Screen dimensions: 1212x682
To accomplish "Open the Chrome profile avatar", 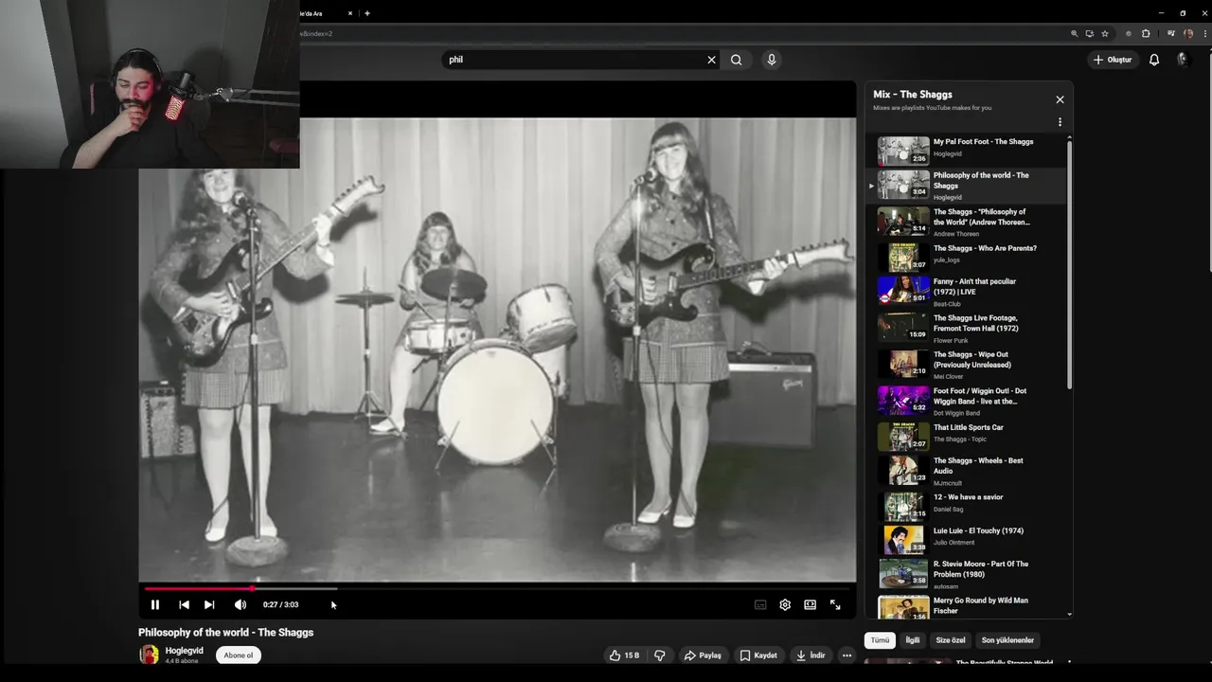I will tap(1188, 33).
